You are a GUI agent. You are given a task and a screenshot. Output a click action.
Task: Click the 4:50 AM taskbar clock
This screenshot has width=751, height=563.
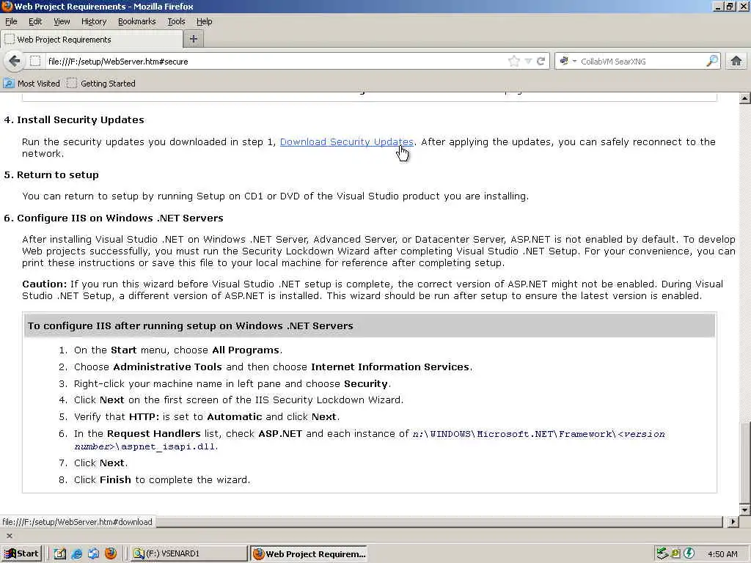coord(722,554)
